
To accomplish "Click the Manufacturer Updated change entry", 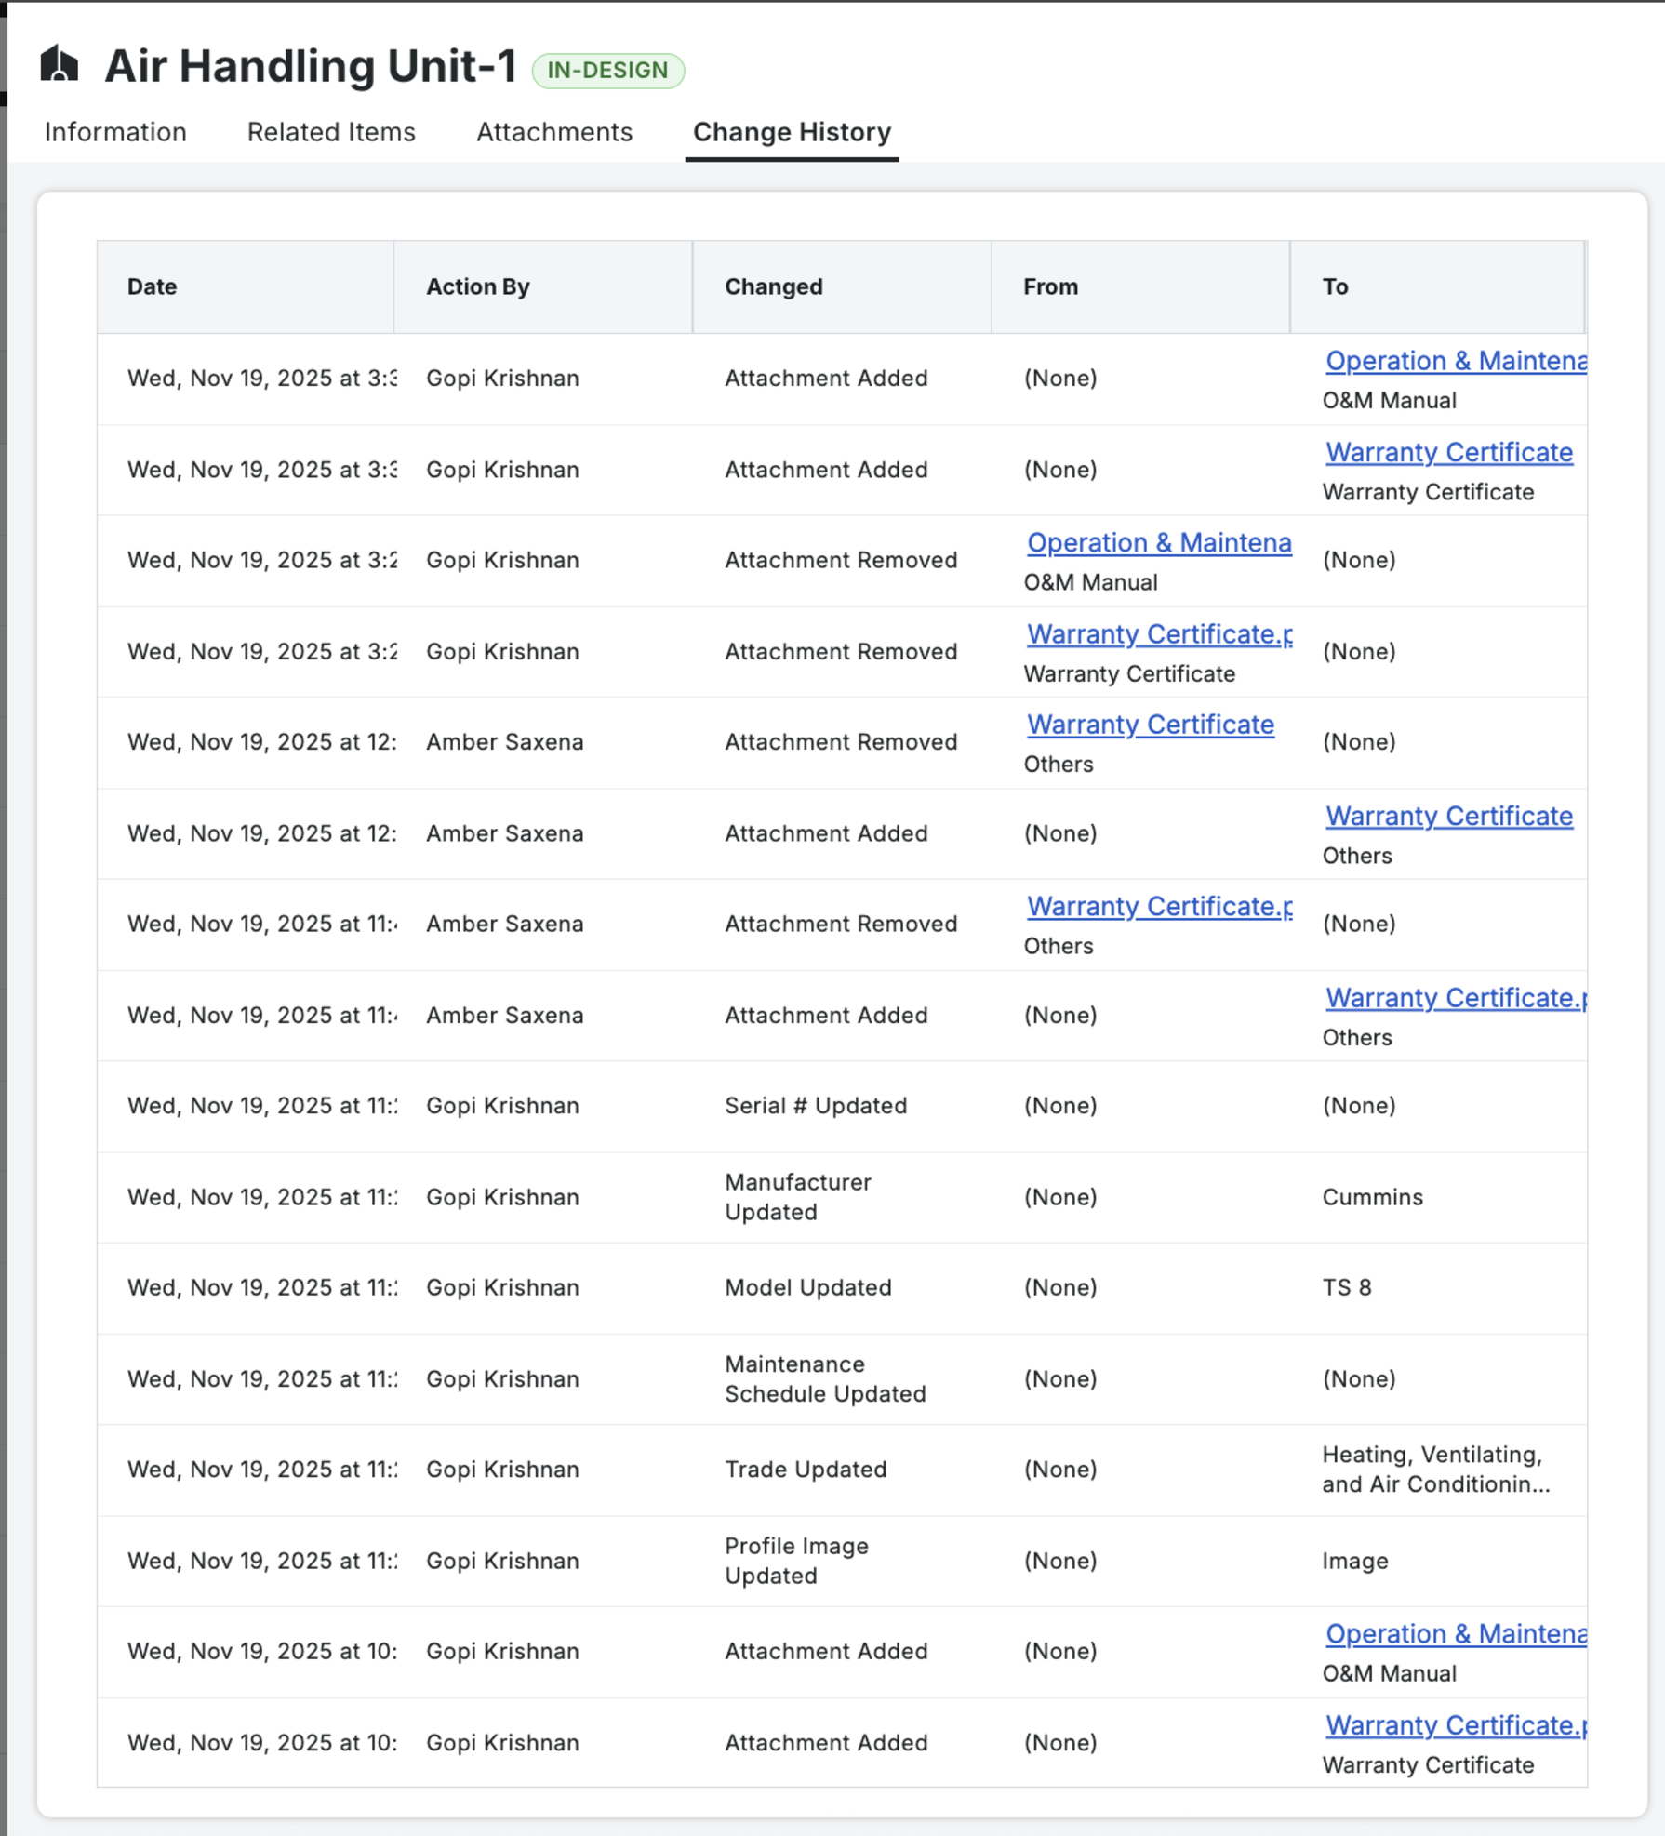I will point(798,1197).
